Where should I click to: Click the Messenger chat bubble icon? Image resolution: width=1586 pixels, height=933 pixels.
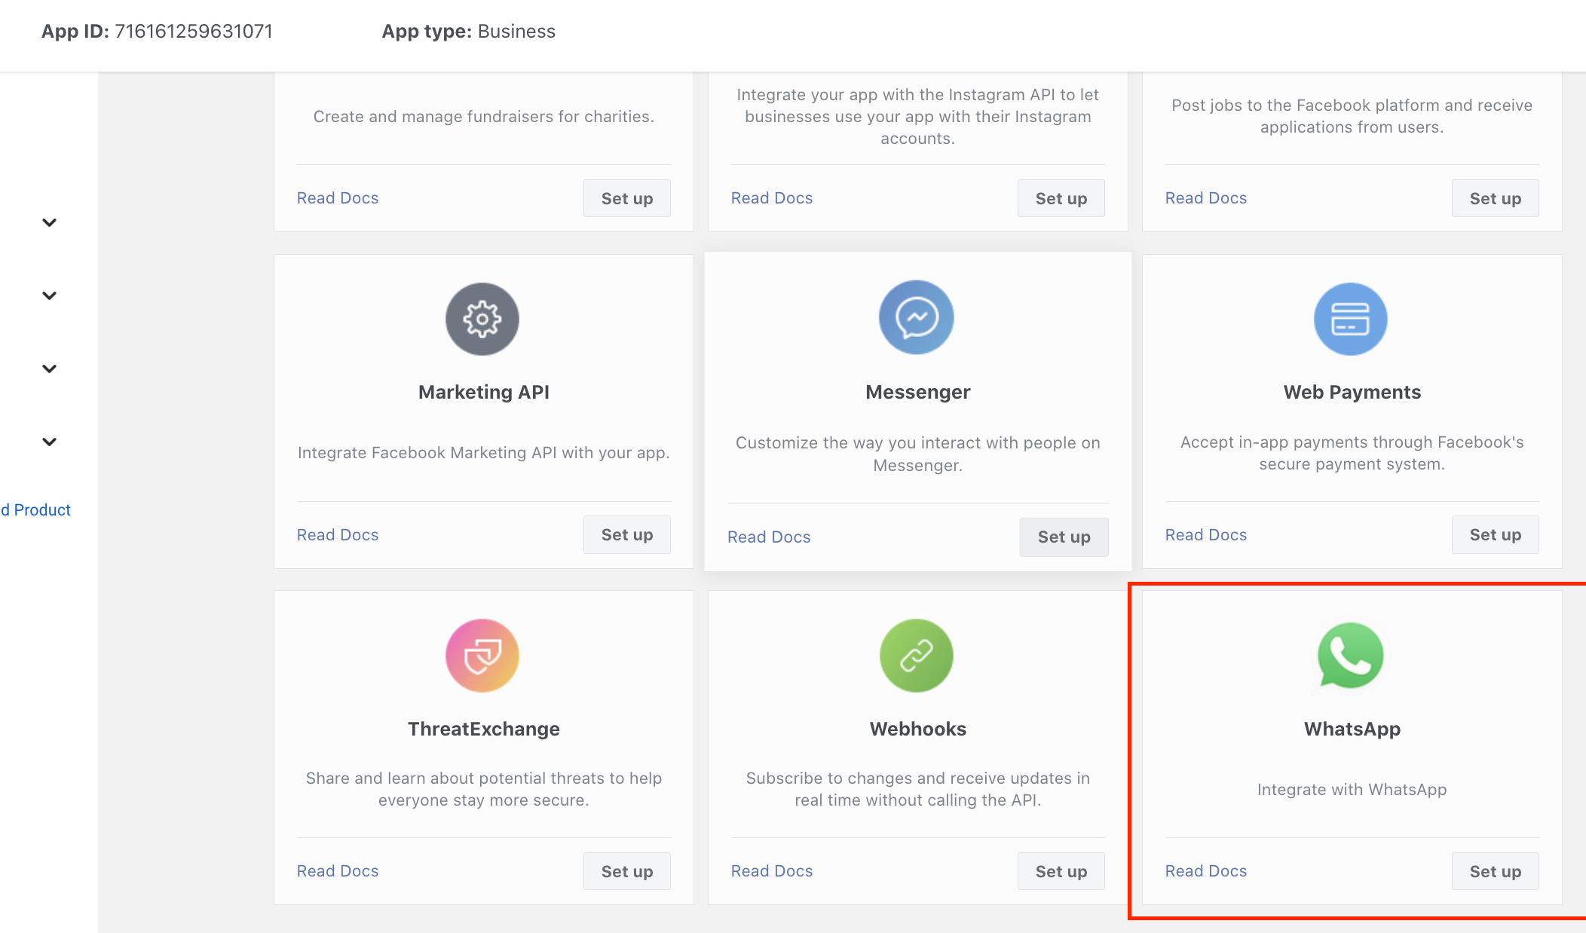point(916,317)
